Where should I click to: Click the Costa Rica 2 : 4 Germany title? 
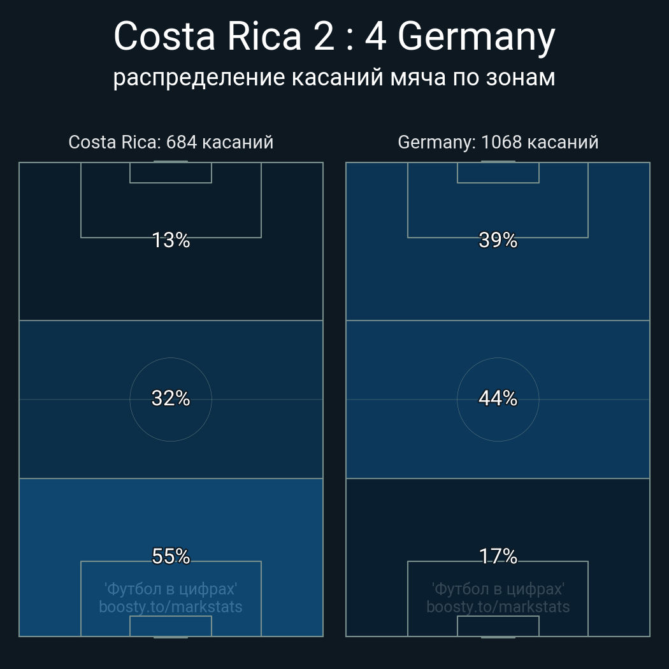[x=334, y=37]
